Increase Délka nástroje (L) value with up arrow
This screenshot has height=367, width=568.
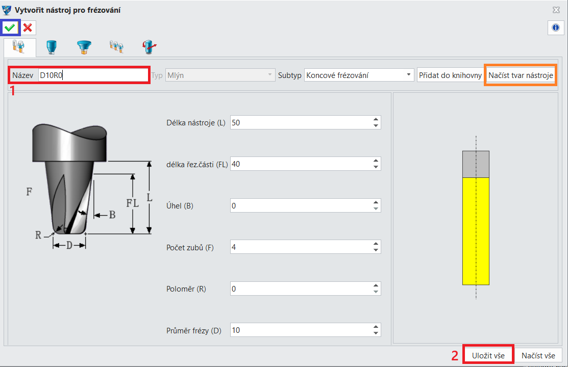(x=376, y=119)
